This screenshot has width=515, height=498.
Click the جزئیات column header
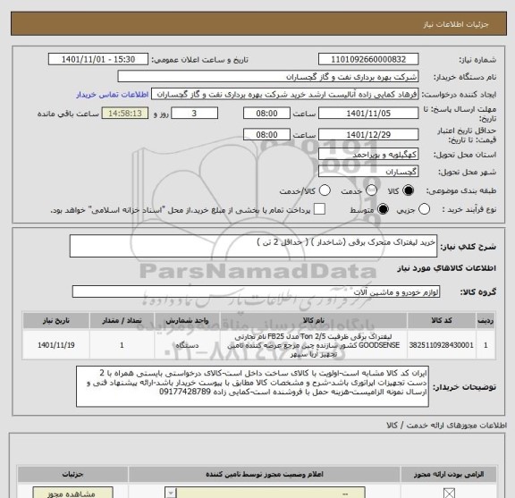click(x=73, y=474)
